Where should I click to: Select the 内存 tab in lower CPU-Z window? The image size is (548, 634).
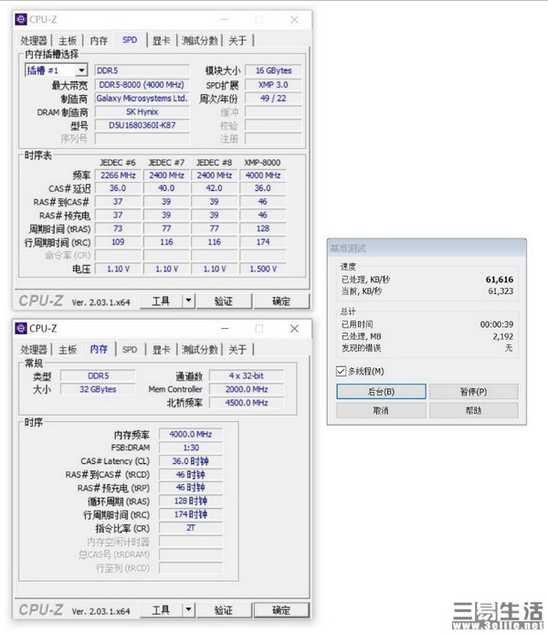point(99,349)
